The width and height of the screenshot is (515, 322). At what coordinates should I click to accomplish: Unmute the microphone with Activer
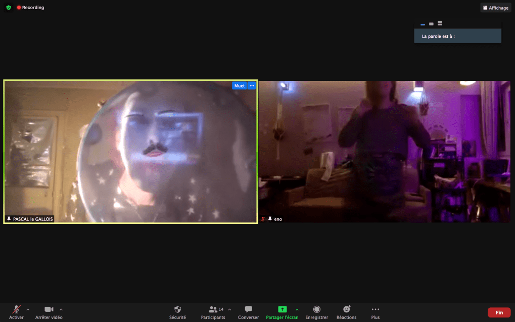coord(16,309)
